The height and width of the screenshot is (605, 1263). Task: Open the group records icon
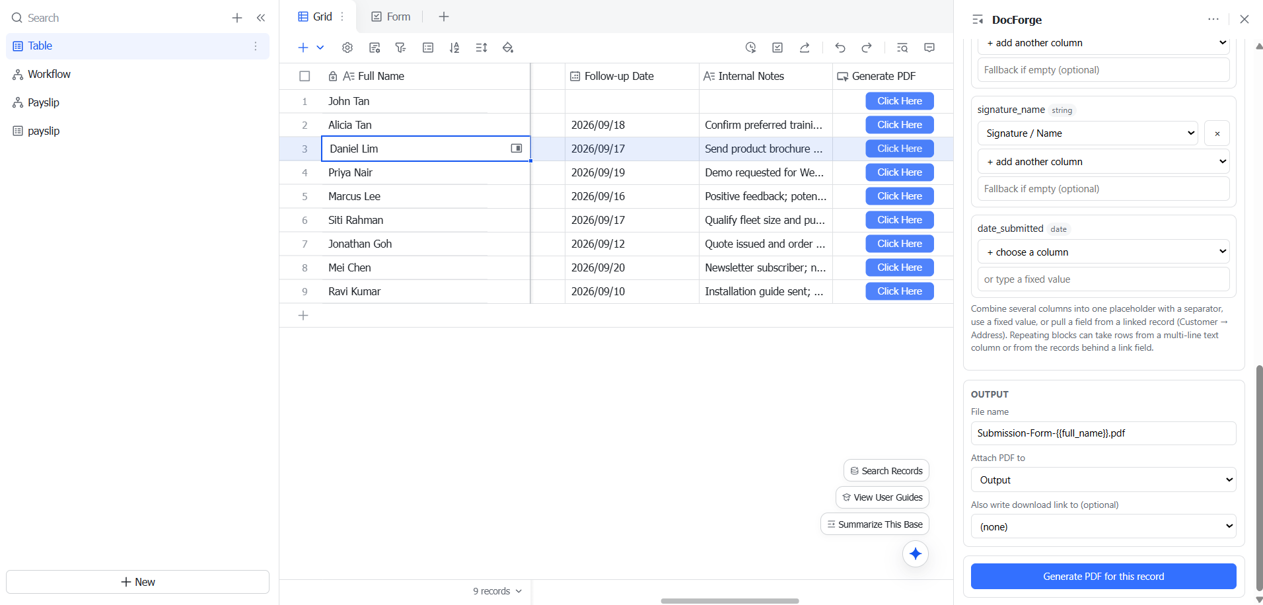[x=428, y=48]
